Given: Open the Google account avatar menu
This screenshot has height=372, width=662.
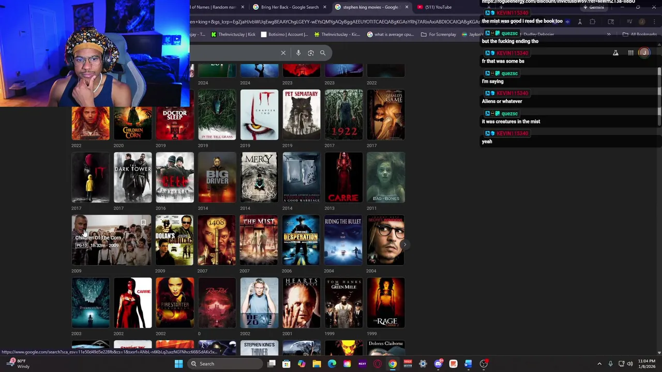Looking at the screenshot, I should (644, 53).
